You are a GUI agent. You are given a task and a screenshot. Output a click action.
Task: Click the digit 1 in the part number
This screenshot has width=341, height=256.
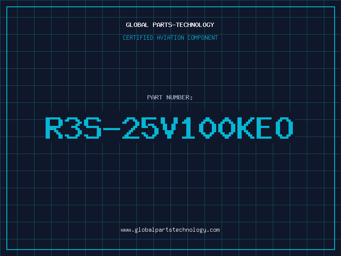click(x=188, y=128)
